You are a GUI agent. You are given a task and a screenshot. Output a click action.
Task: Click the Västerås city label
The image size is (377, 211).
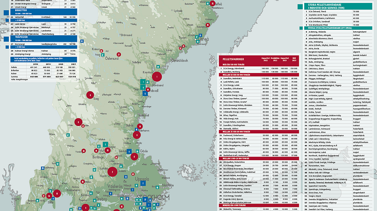115,186
